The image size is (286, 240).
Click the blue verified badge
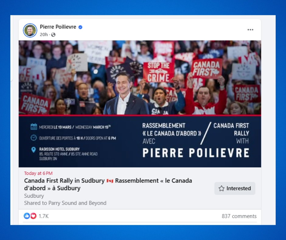[80, 27]
